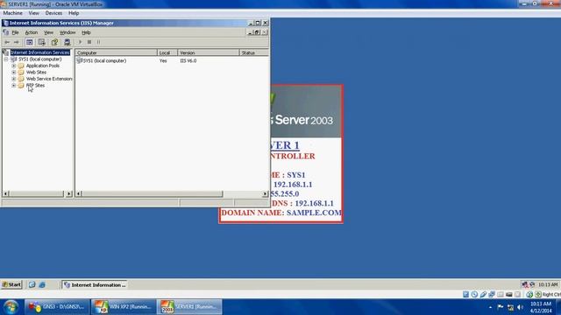Click the guest Start button

click(11, 284)
